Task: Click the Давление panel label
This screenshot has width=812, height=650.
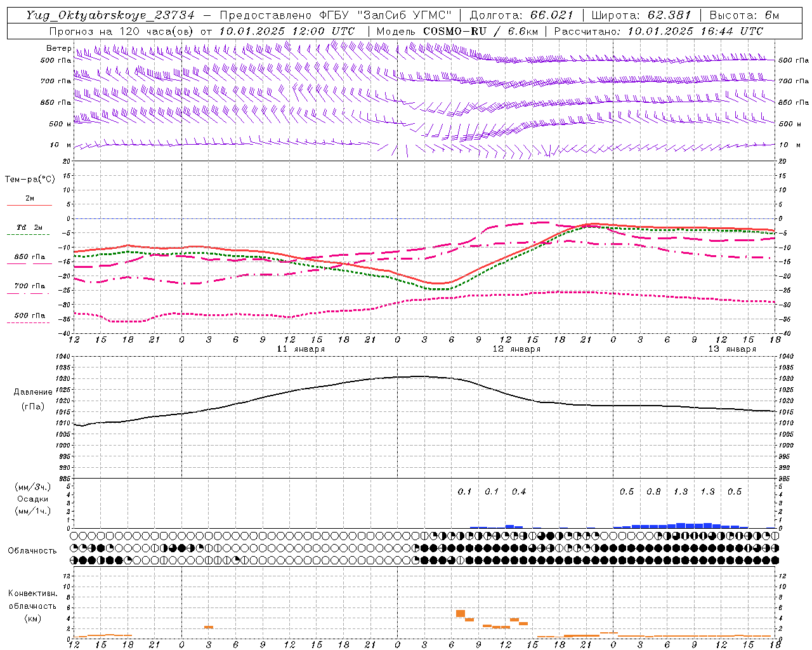Action: [x=33, y=392]
